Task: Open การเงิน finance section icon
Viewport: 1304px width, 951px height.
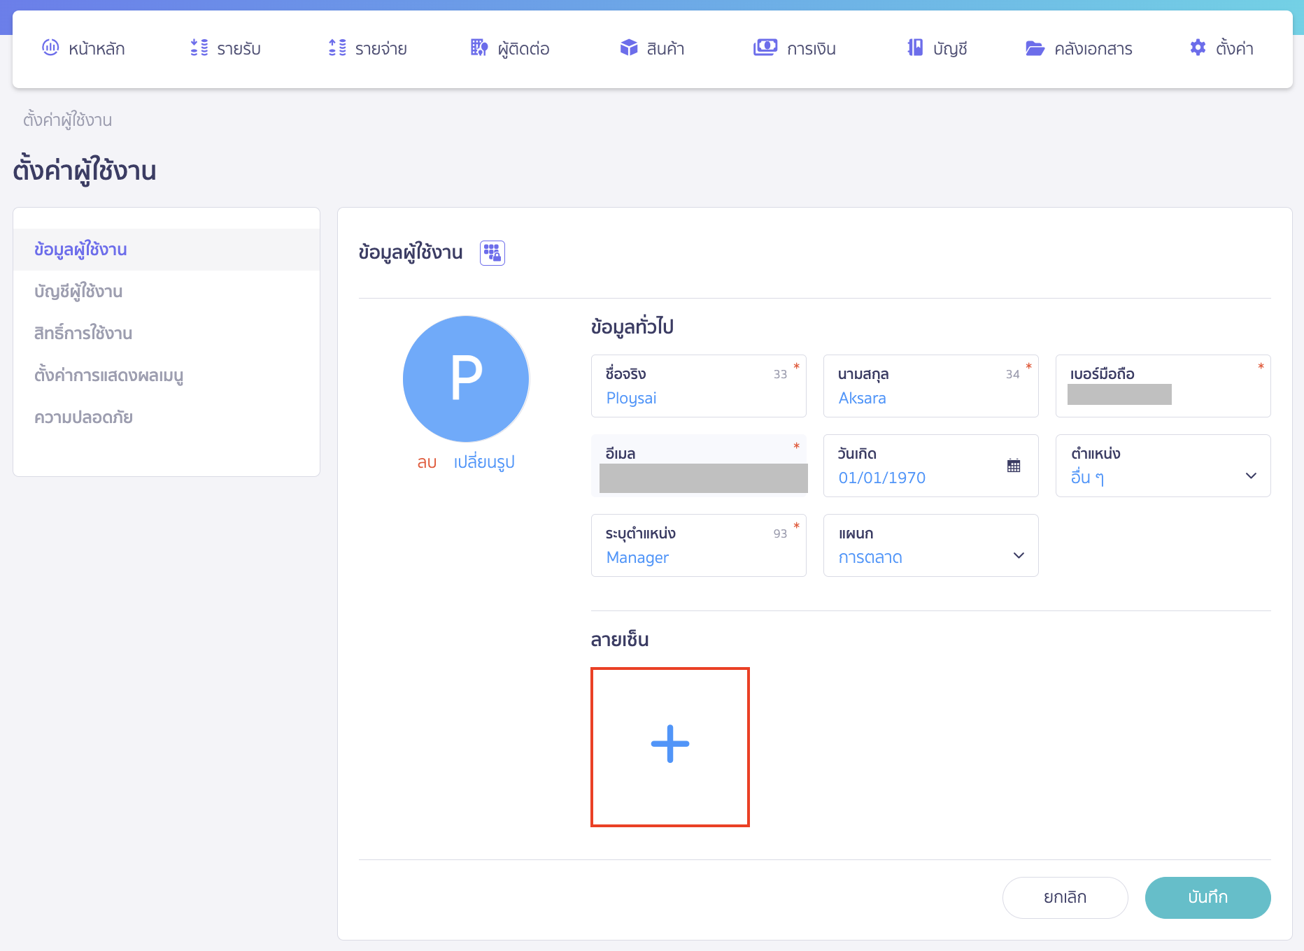Action: (x=765, y=48)
